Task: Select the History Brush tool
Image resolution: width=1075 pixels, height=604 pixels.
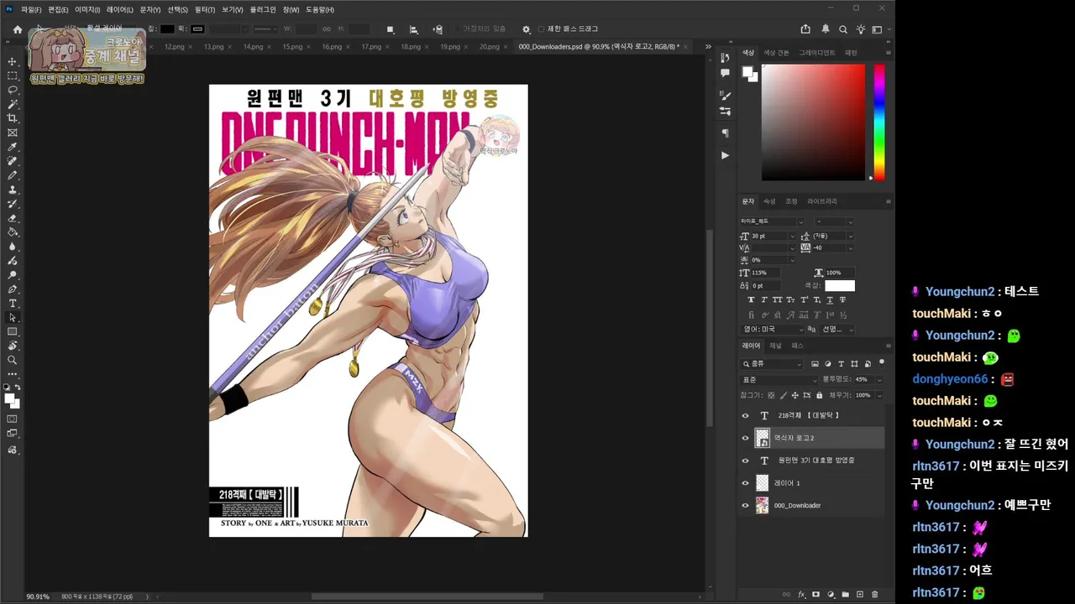Action: (x=13, y=204)
